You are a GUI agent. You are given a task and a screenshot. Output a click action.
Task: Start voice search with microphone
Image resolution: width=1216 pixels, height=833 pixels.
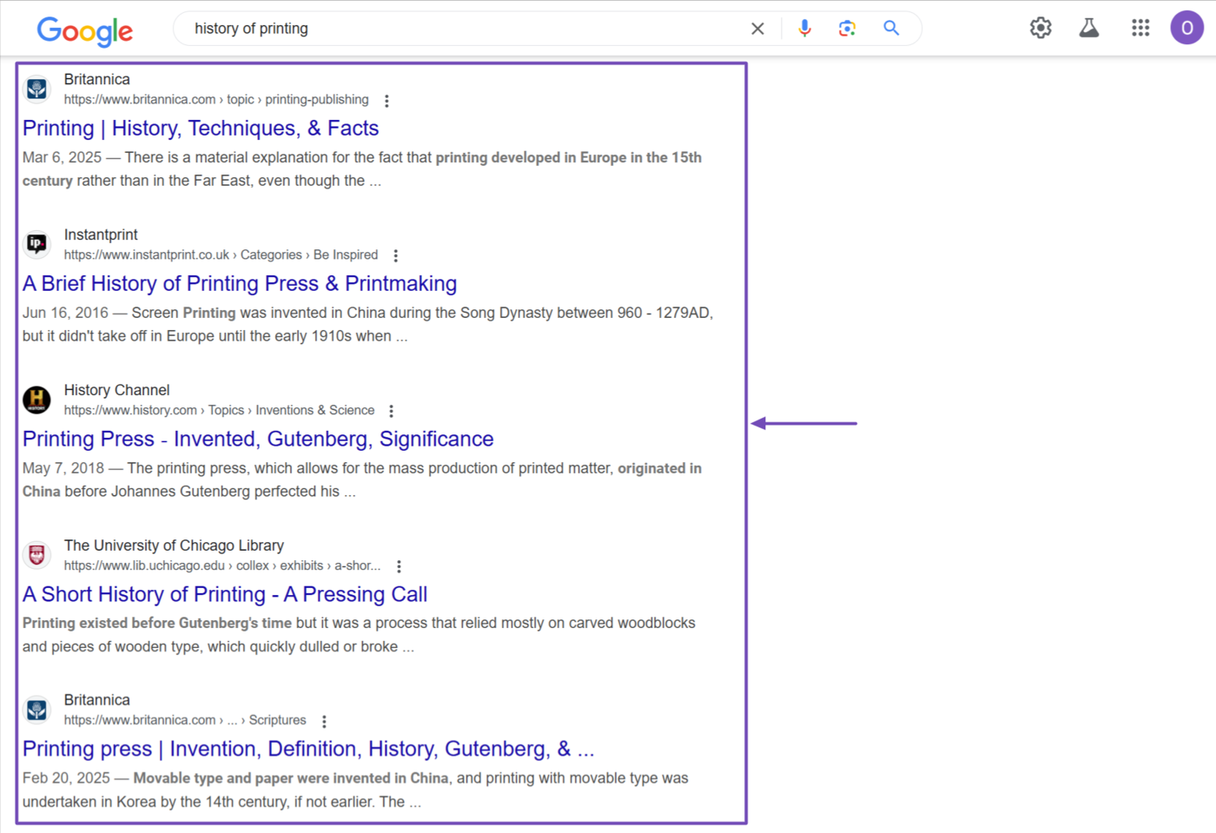click(x=804, y=29)
